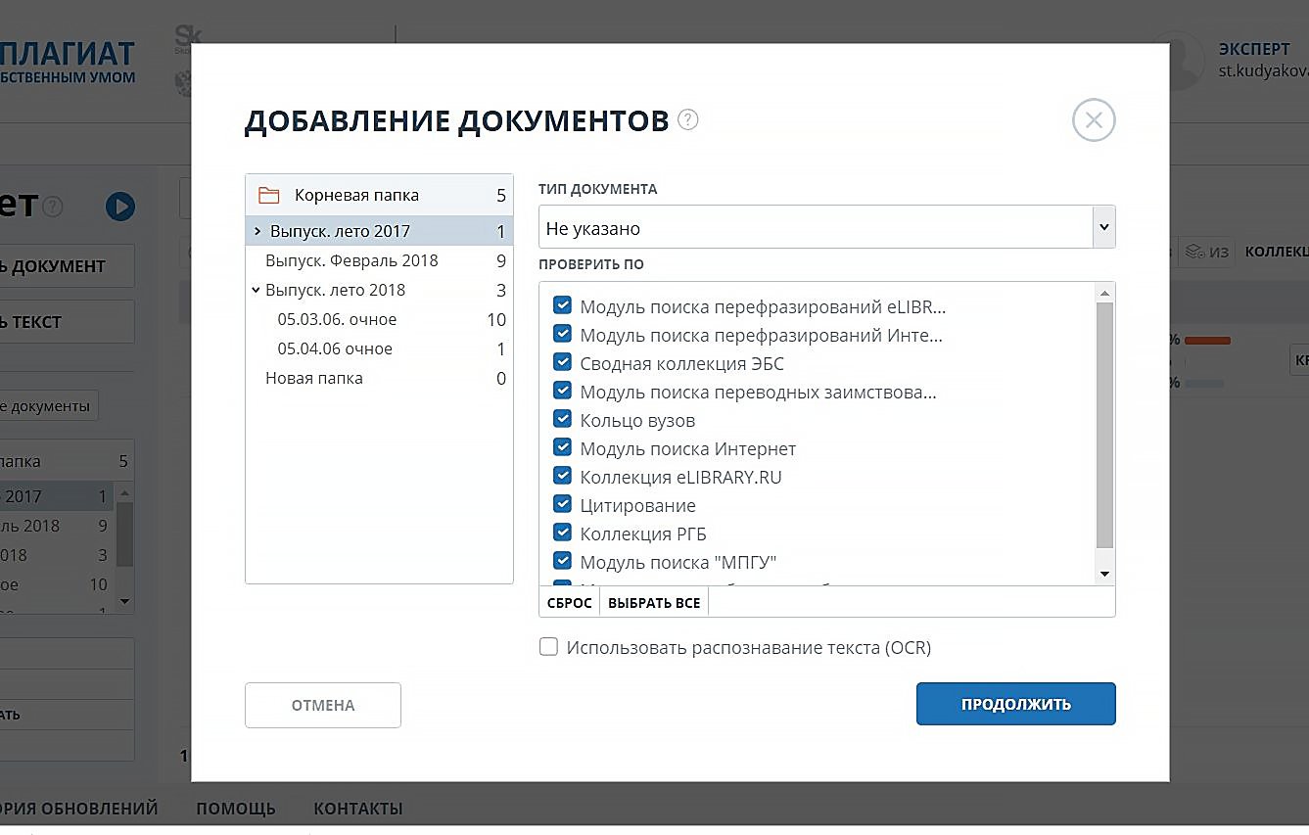1309x835 pixels.
Task: Close the Добавление документов dialog
Action: pyautogui.click(x=1094, y=120)
